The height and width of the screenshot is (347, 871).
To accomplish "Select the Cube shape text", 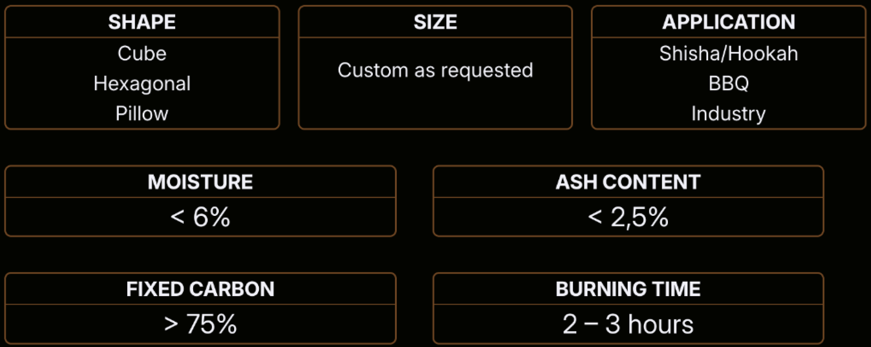I will coord(142,53).
